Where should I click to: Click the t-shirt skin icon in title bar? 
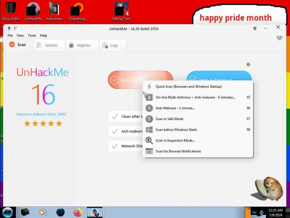point(255,28)
